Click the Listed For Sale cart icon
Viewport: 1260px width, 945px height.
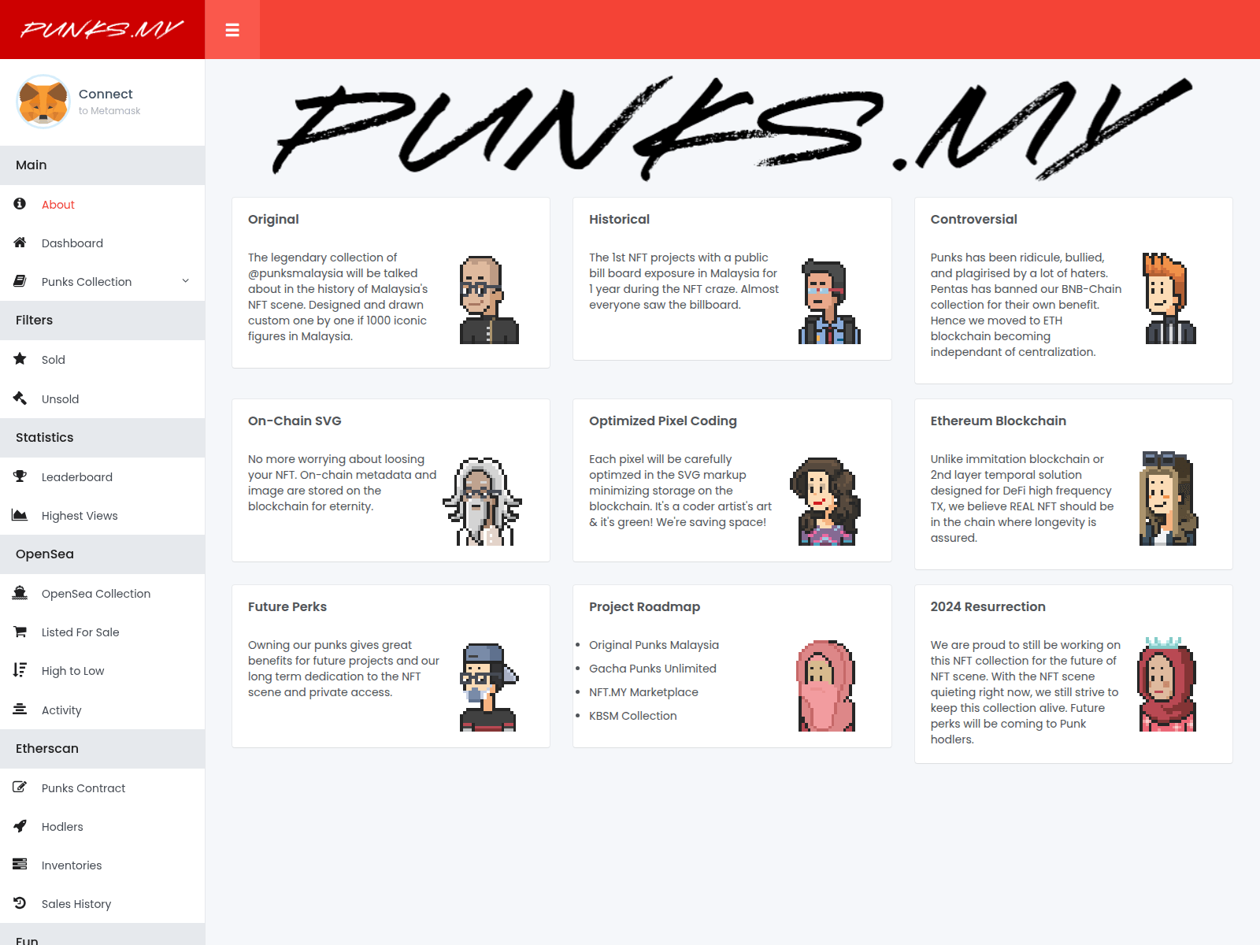(20, 632)
